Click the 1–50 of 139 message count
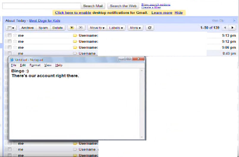The width and height of the screenshot is (239, 157). [210, 28]
